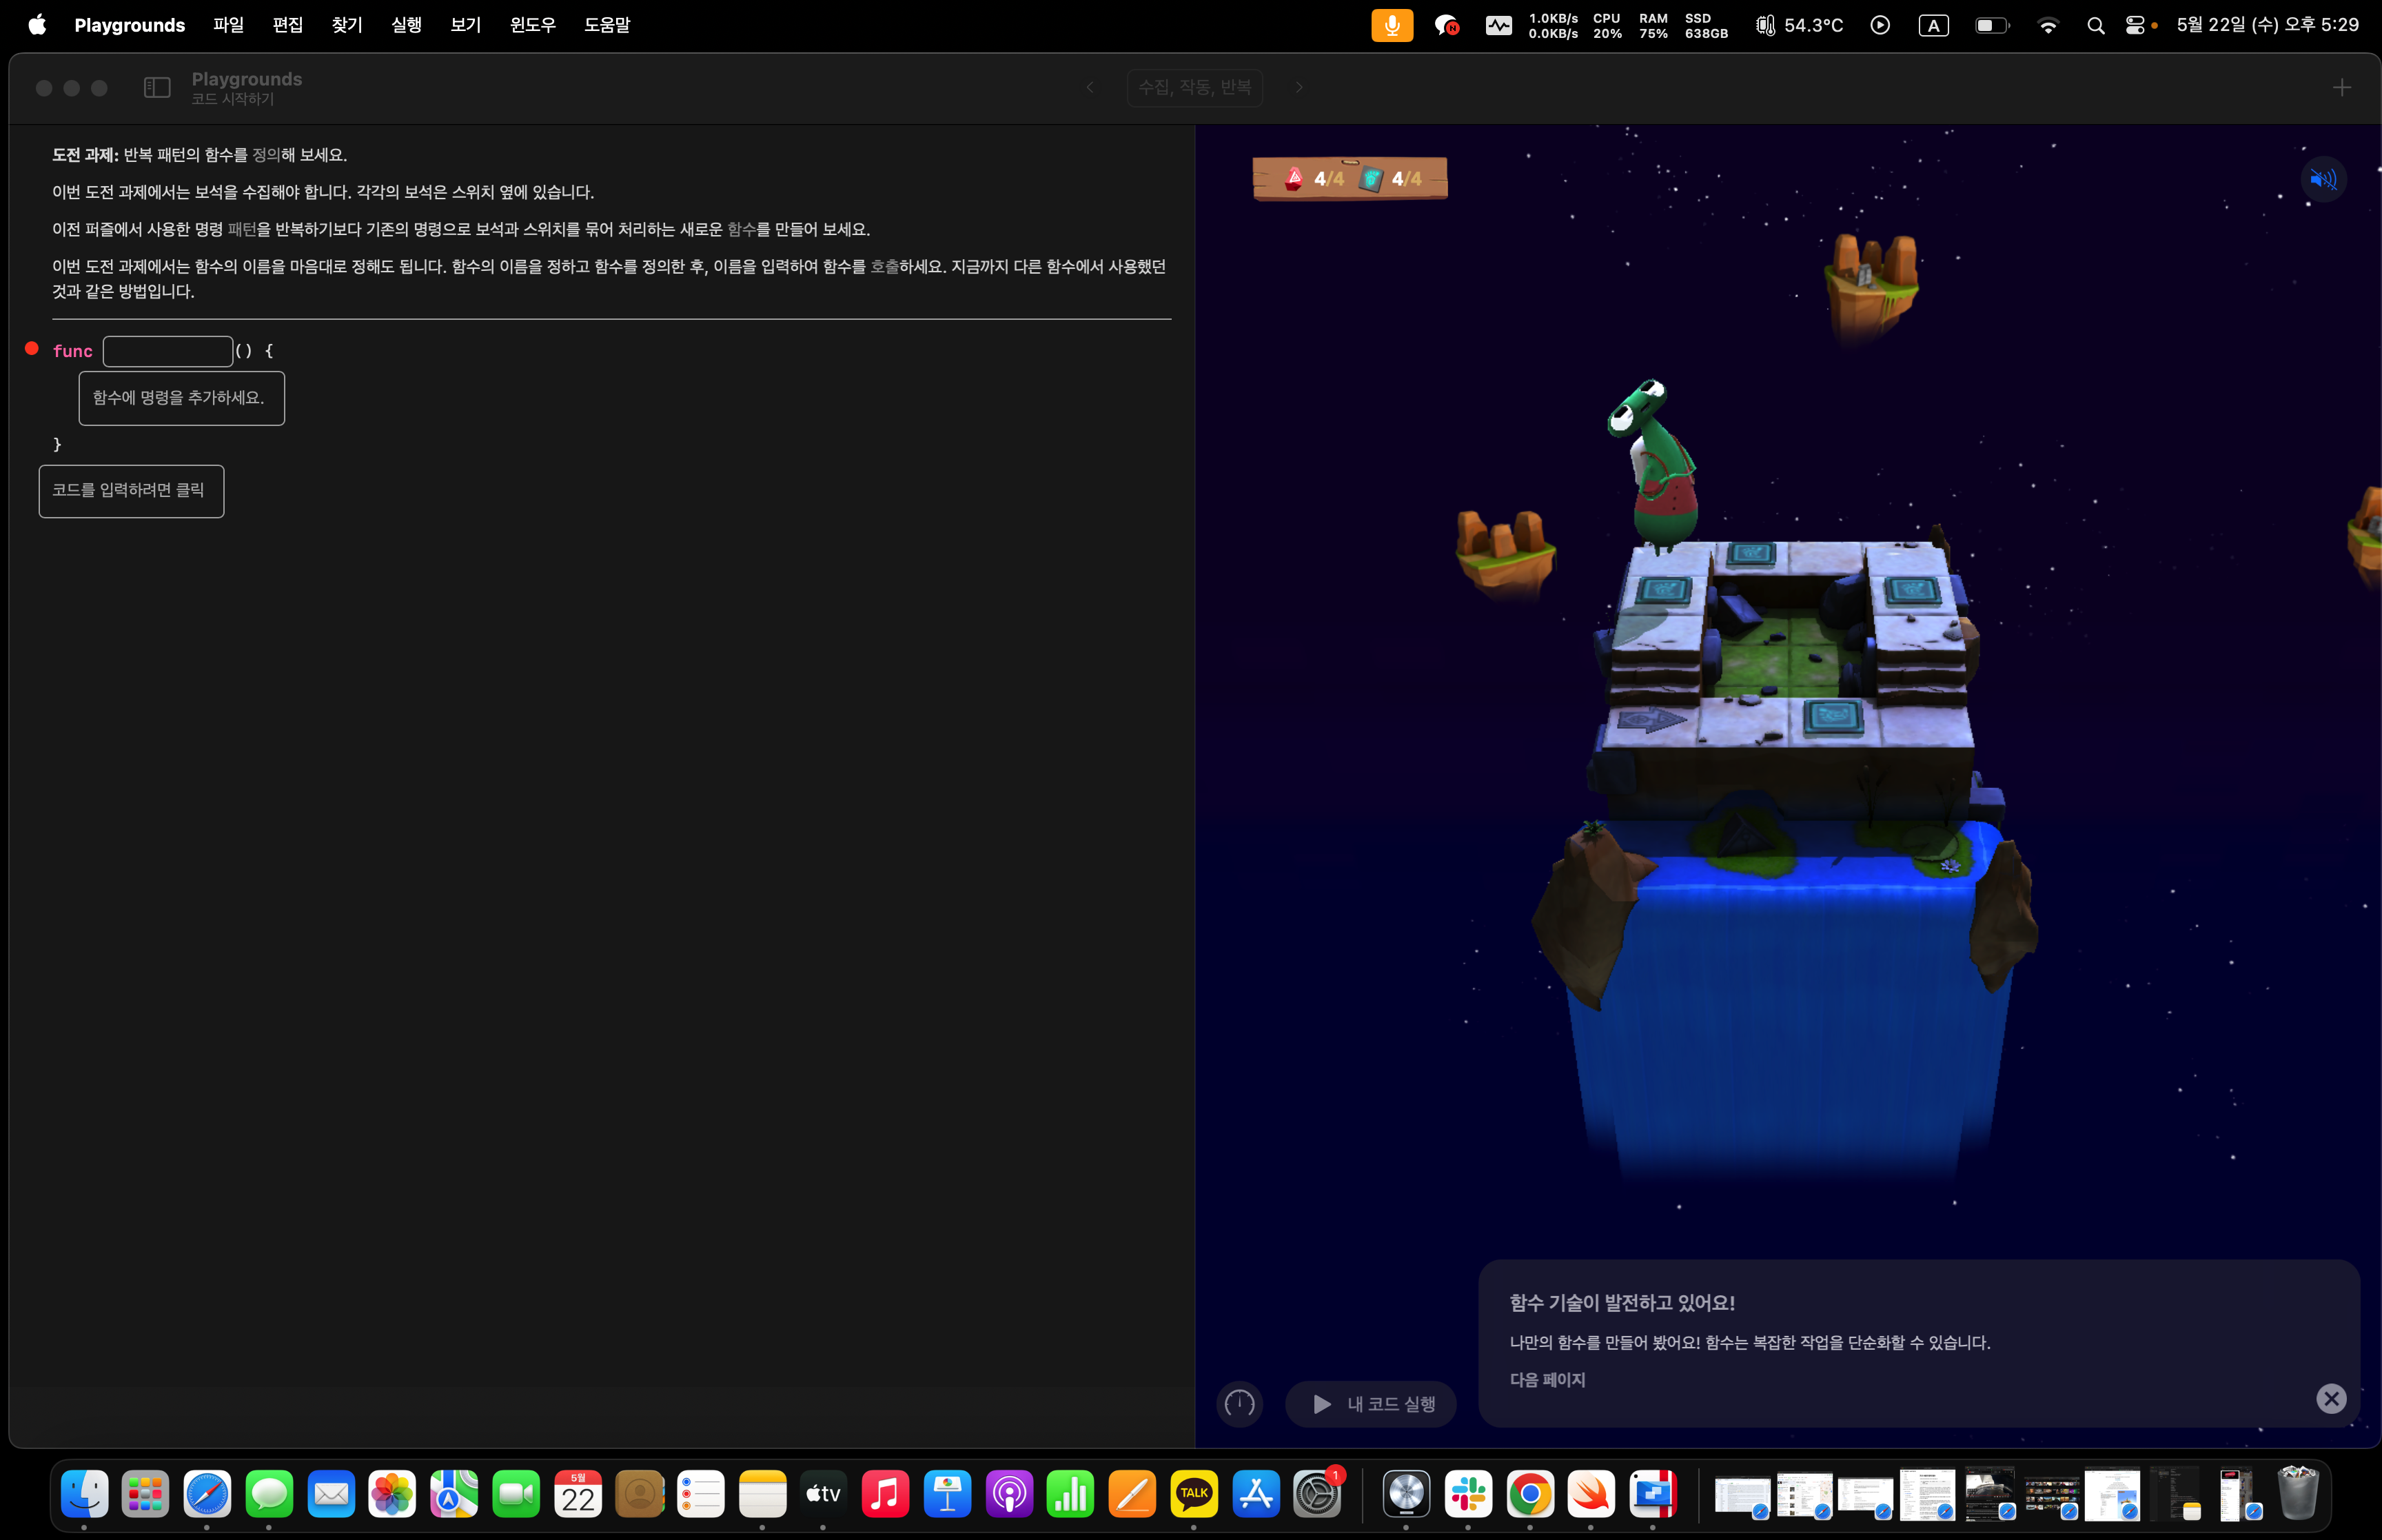Screen dimensions: 2382x1540
Task: Toggle the sidebar panel icon
Action: point(157,88)
